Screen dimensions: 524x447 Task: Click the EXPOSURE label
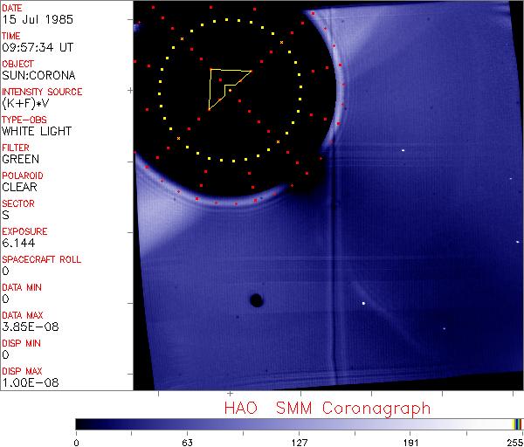coord(24,231)
